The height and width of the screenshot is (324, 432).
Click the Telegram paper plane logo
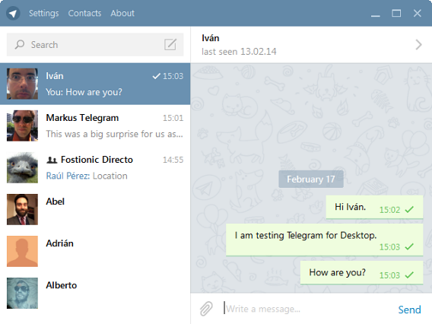(13, 13)
